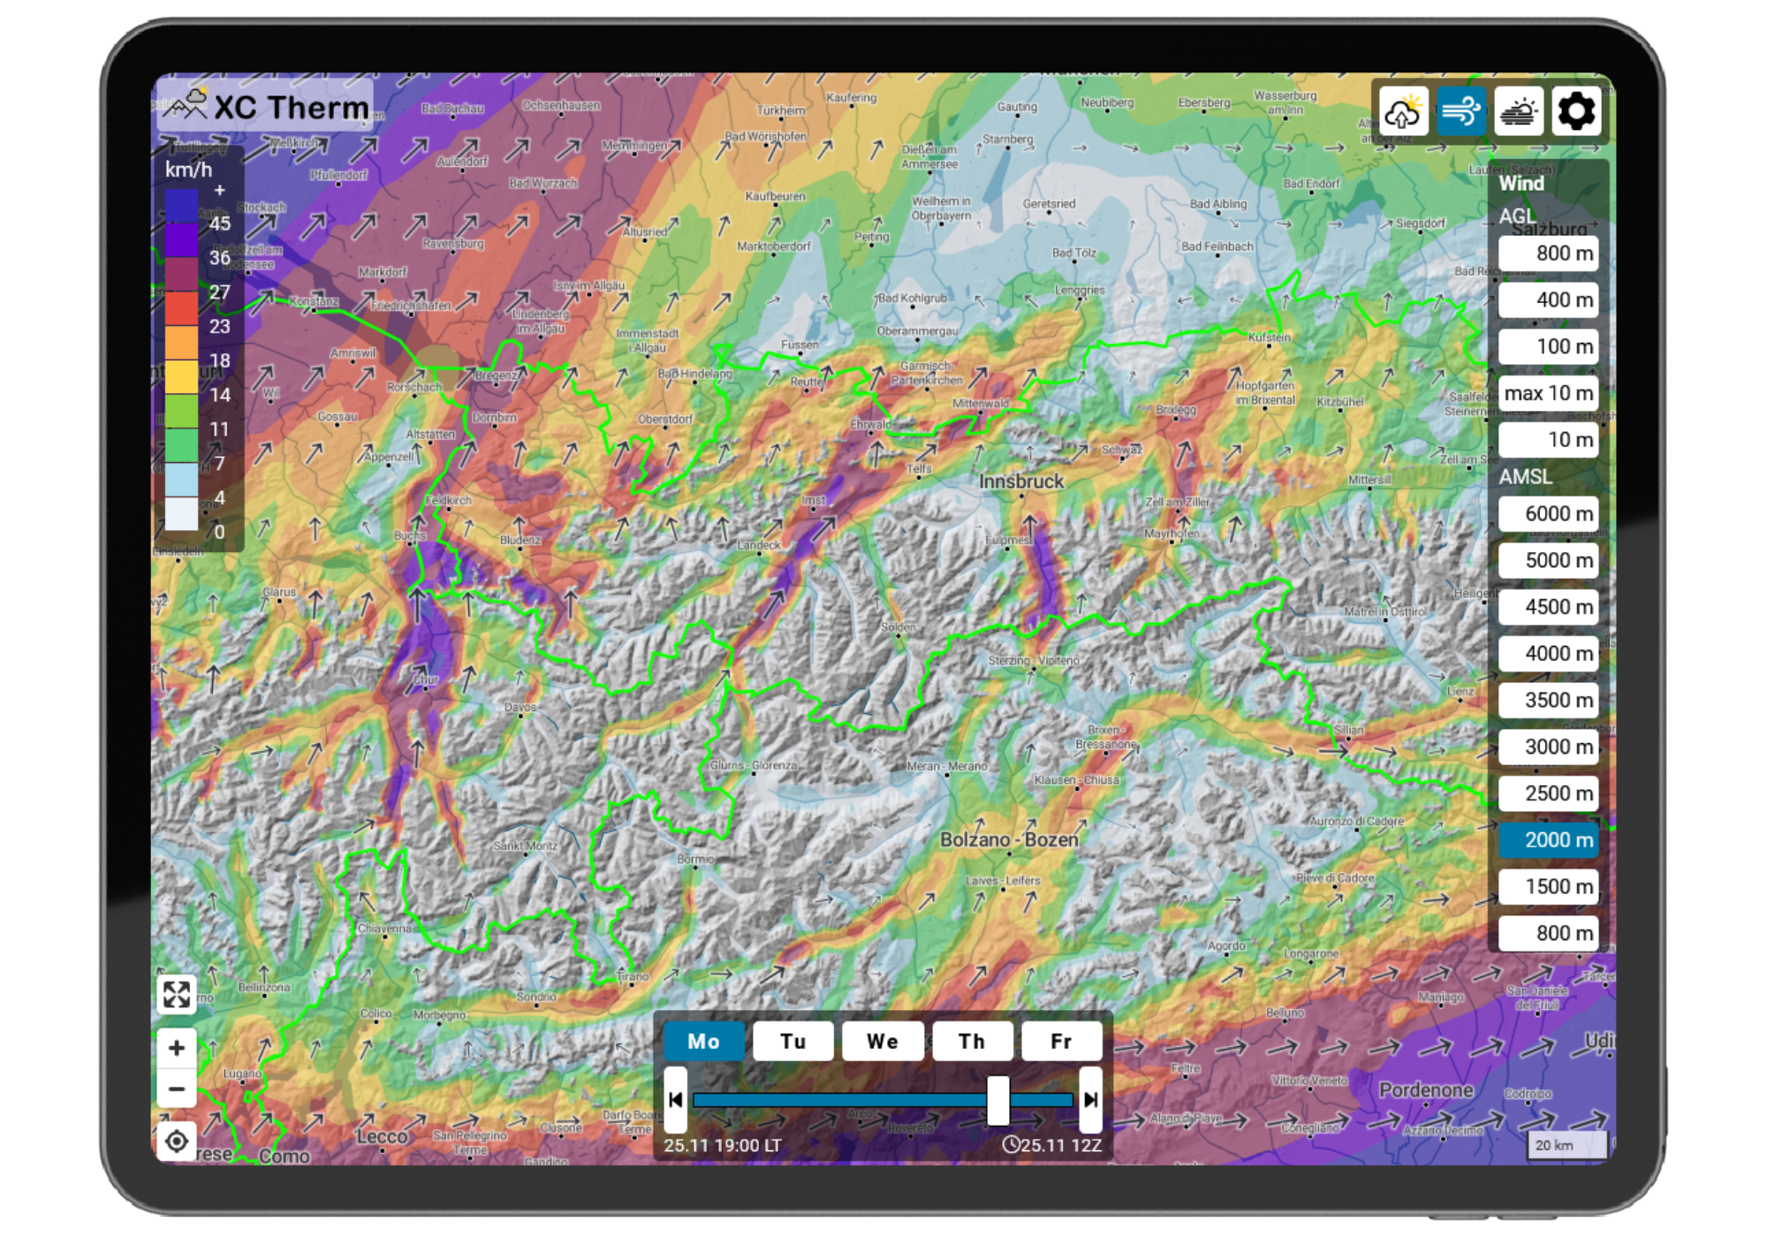1767x1237 pixels.
Task: Zoom in on the map
Action: [x=177, y=1047]
